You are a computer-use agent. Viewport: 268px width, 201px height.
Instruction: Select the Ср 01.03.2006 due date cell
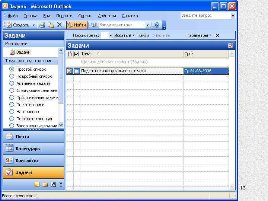pyautogui.click(x=206, y=71)
